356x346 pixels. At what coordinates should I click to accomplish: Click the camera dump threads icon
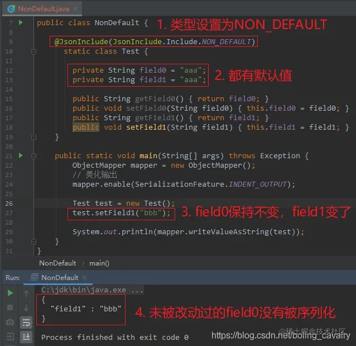click(x=10, y=322)
